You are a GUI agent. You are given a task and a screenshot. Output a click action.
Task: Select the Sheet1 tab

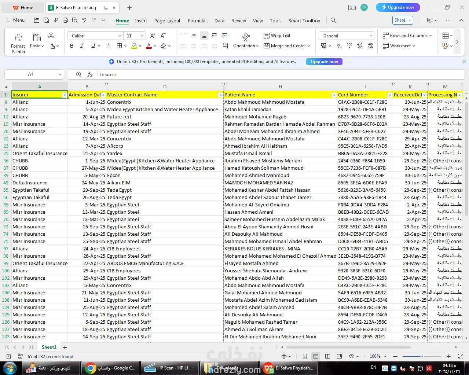click(49, 347)
